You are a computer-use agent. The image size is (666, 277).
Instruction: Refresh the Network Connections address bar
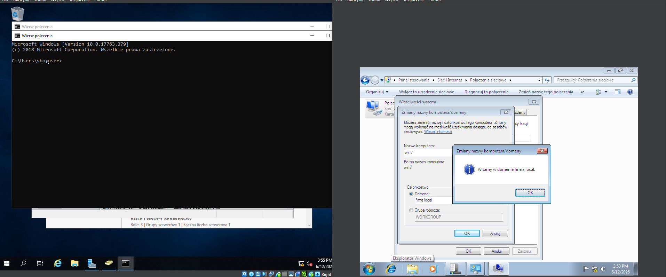(547, 80)
